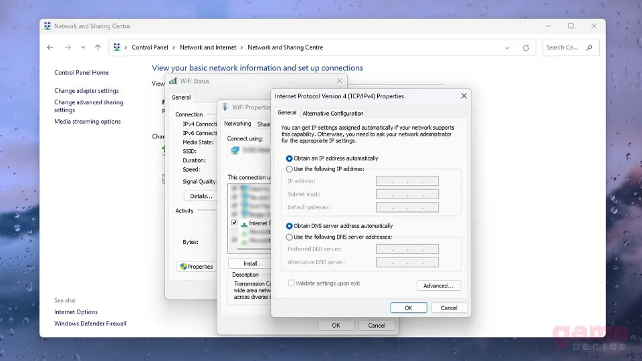Image resolution: width=642 pixels, height=361 pixels.
Task: Go up one level with up arrow
Action: click(98, 47)
